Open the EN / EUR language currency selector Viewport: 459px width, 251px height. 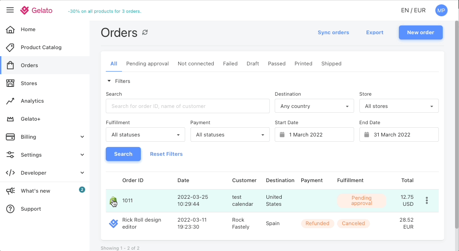(x=413, y=10)
